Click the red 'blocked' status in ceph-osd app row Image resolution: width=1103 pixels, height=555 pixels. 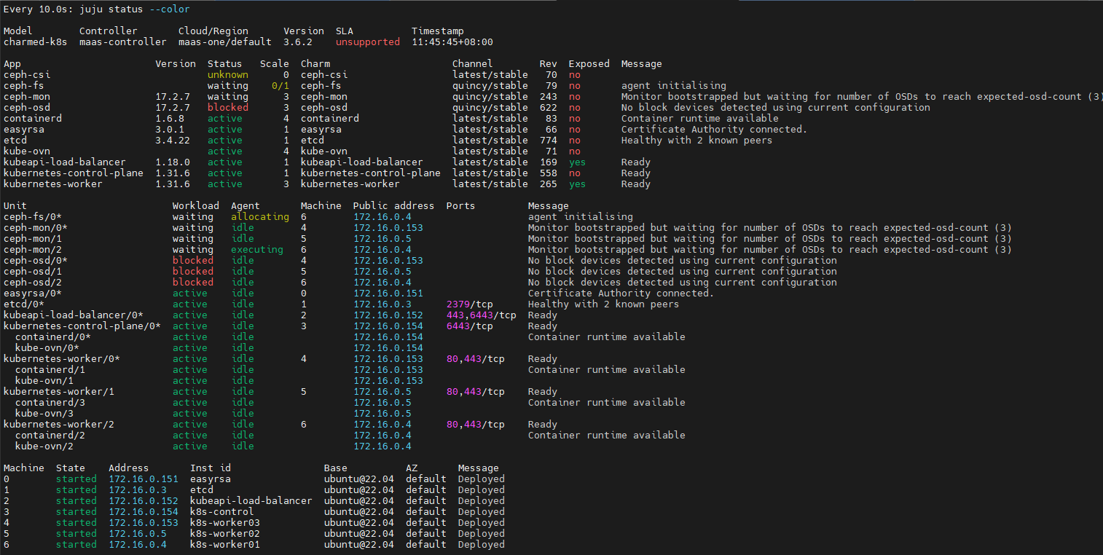point(228,107)
